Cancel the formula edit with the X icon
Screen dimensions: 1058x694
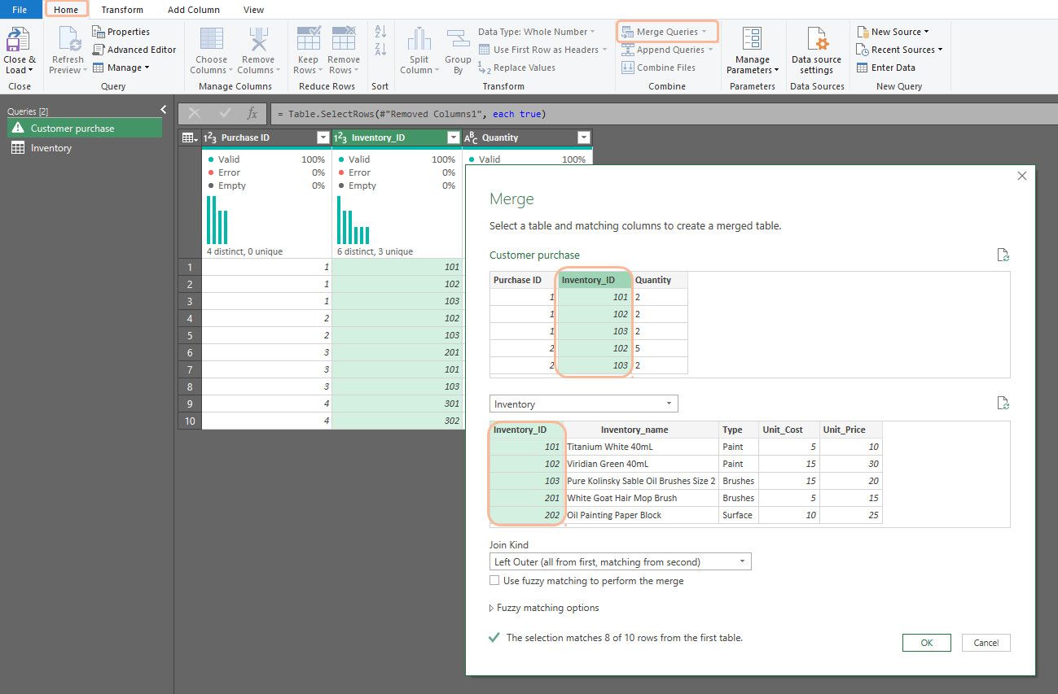pos(194,114)
